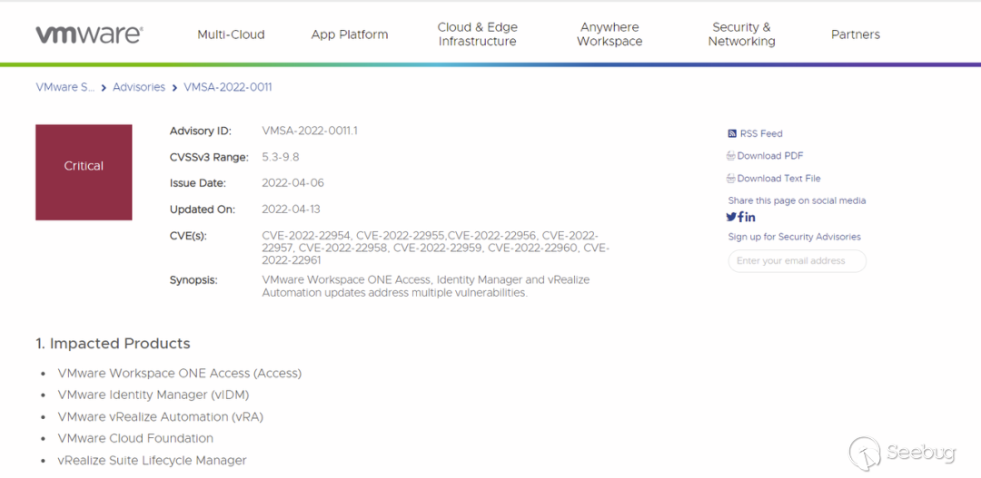Share page on Twitter
The image size is (981, 478).
(x=730, y=218)
